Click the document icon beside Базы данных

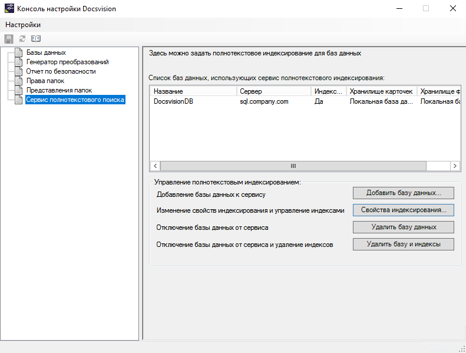(x=20, y=52)
